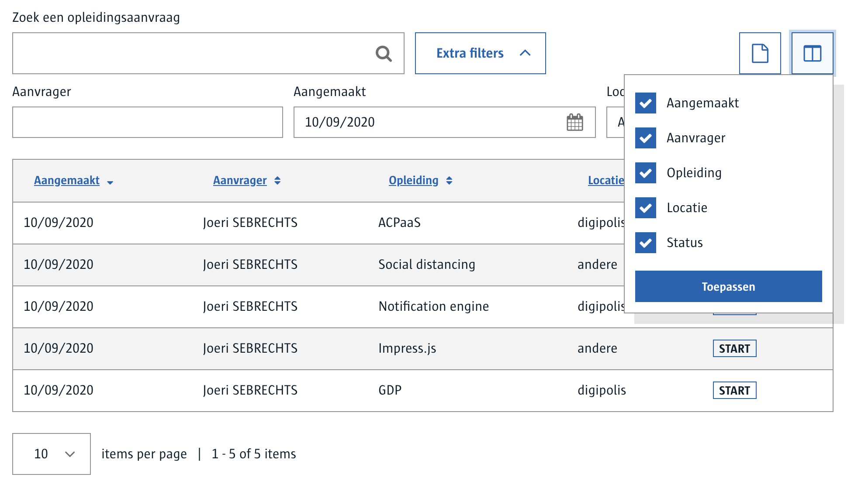Click andere in Impress.js row

(597, 348)
